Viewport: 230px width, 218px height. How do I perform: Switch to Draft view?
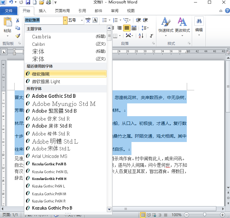(x=166, y=215)
